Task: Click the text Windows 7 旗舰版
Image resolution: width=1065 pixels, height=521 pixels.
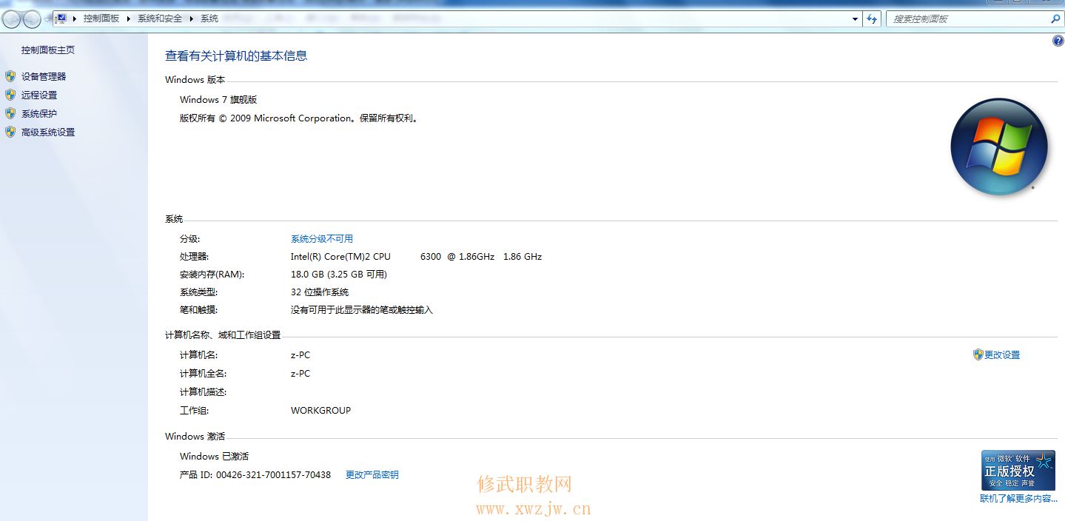Action: [x=218, y=100]
